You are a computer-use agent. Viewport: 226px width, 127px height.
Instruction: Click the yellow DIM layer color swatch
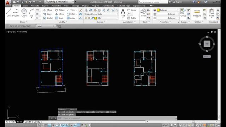[x=95, y=18]
